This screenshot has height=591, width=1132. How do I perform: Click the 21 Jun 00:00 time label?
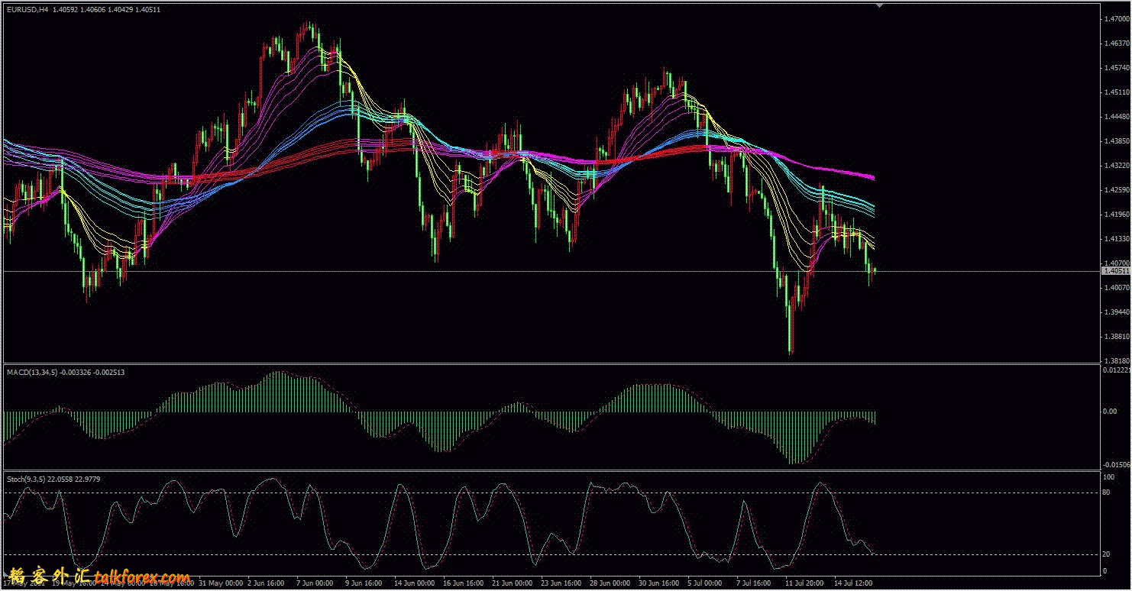pyautogui.click(x=512, y=583)
